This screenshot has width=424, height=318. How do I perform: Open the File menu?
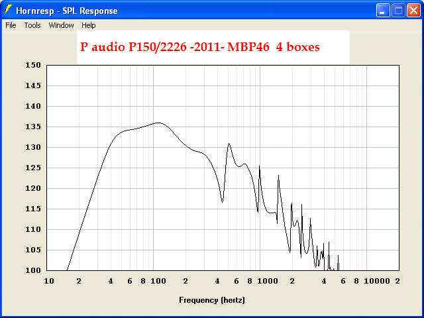coord(11,25)
